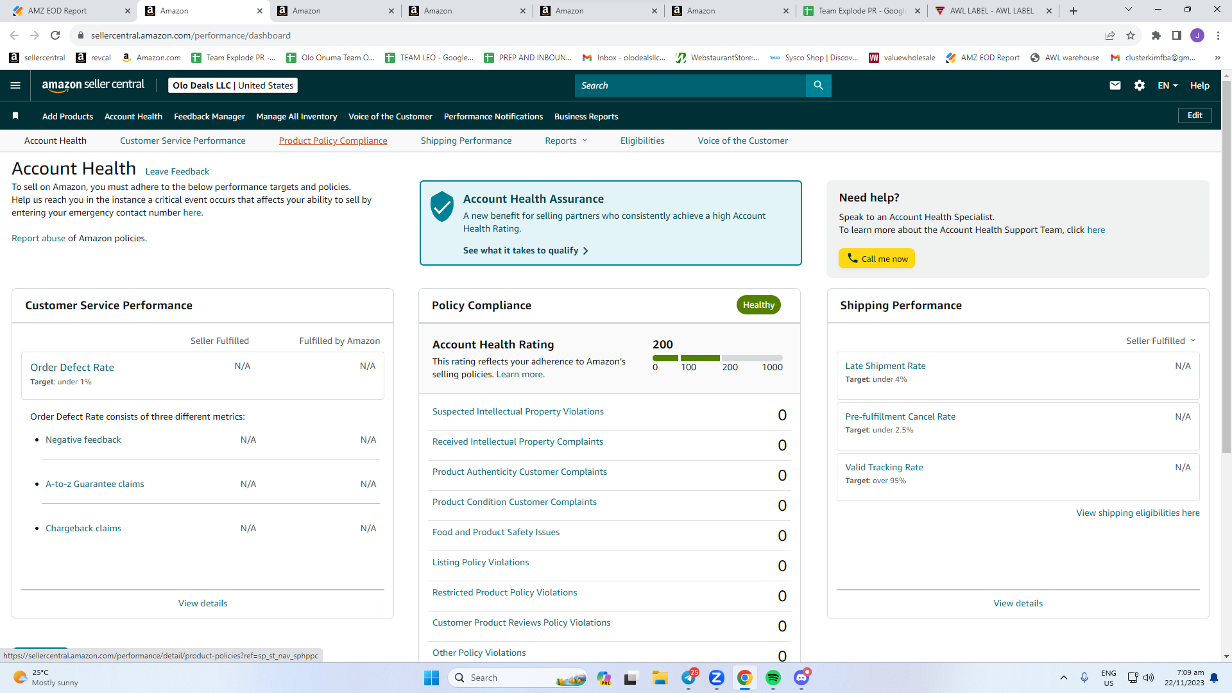Image resolution: width=1232 pixels, height=693 pixels.
Task: Open Suspected Intellectual Property Violations
Action: [518, 411]
